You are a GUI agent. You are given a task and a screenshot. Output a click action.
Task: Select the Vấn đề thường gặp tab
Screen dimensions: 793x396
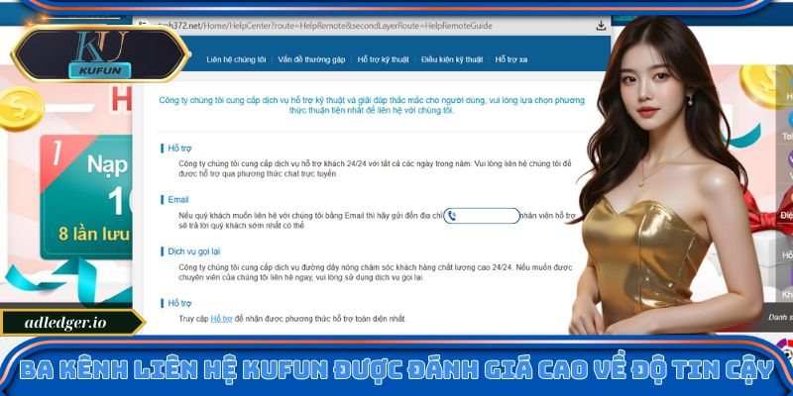pos(311,59)
